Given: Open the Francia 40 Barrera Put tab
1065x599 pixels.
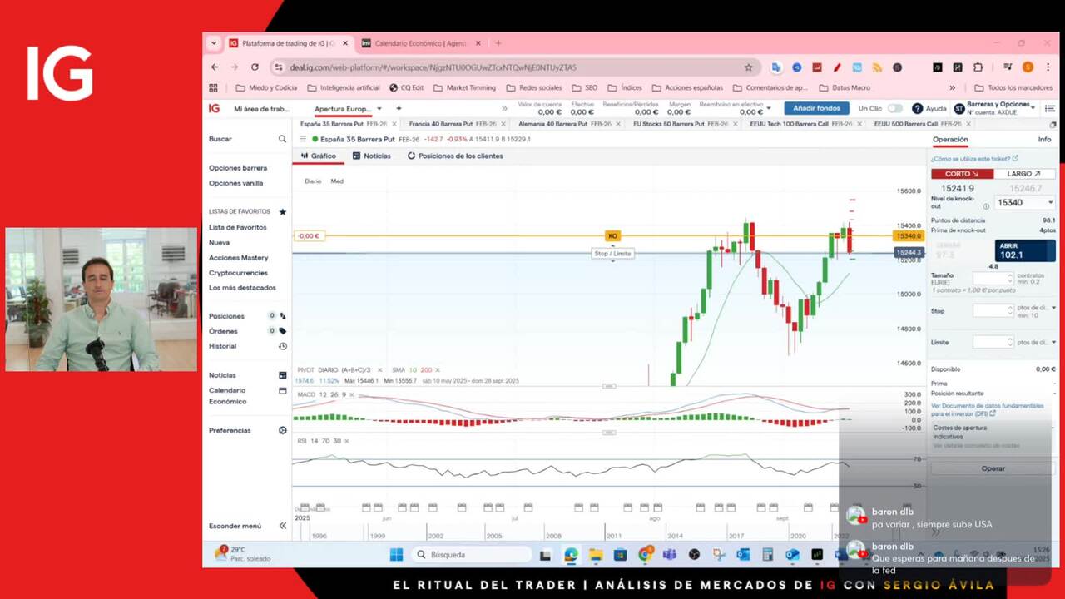Looking at the screenshot, I should (440, 124).
